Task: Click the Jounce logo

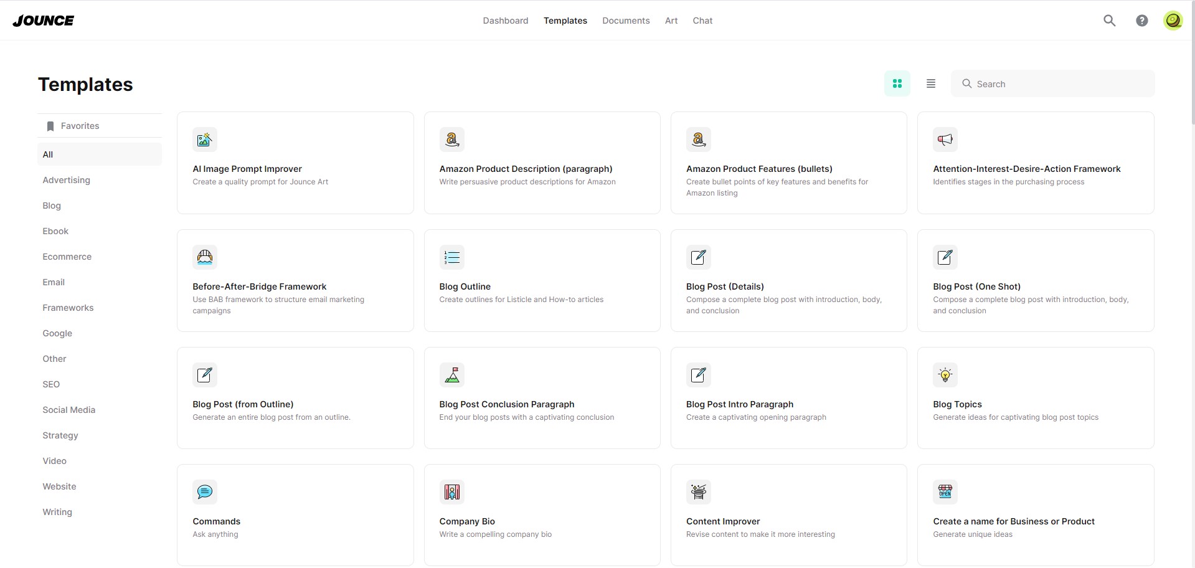Action: 44,21
